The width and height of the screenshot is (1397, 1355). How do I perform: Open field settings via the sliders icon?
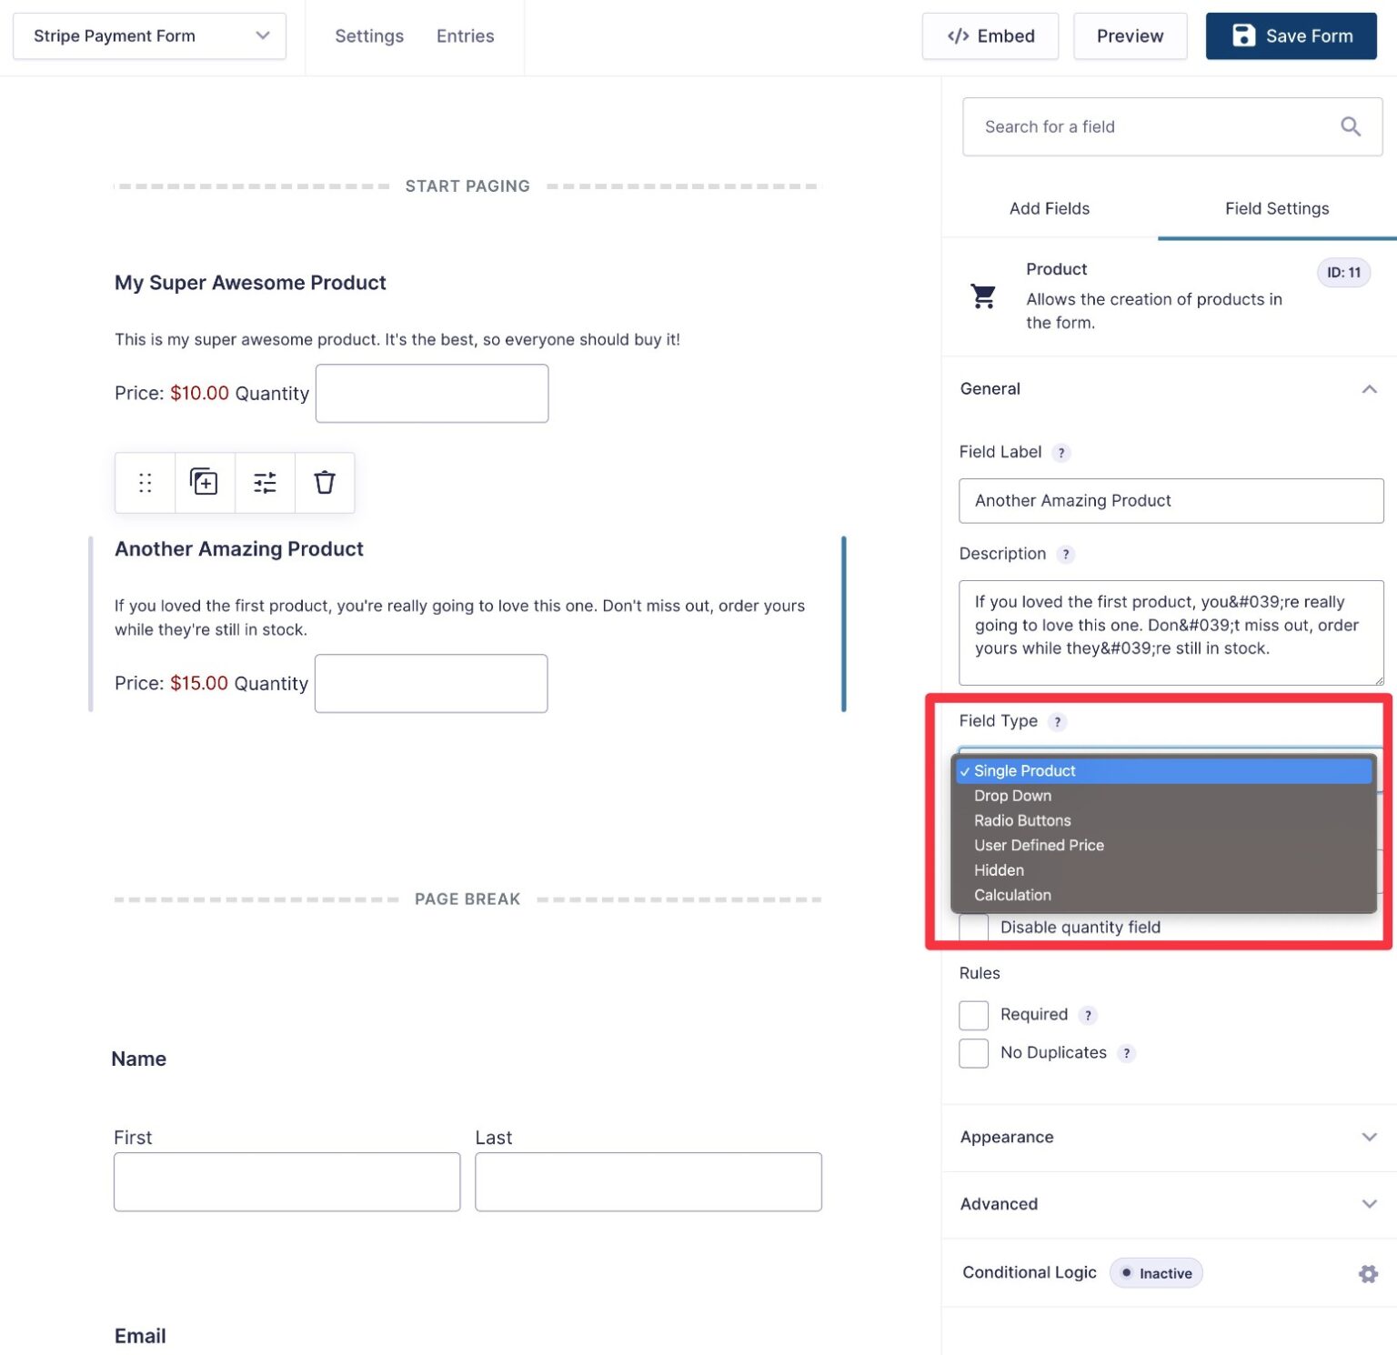265,482
